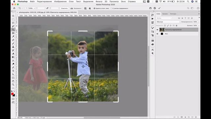Select the Frame tool

(x=13, y=33)
